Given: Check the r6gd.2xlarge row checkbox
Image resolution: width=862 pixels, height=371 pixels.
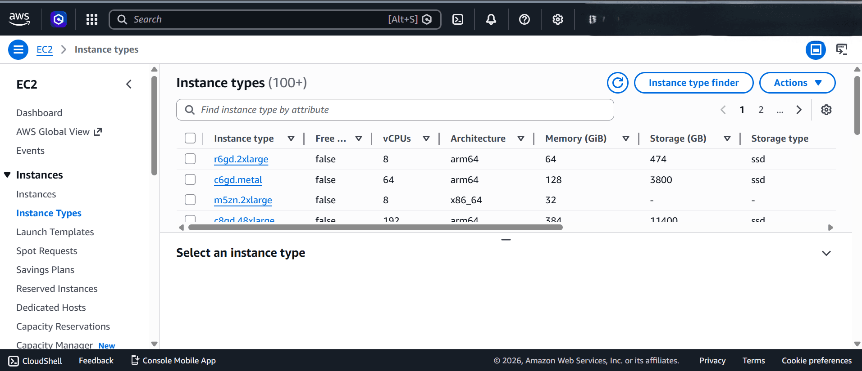Looking at the screenshot, I should [x=190, y=159].
